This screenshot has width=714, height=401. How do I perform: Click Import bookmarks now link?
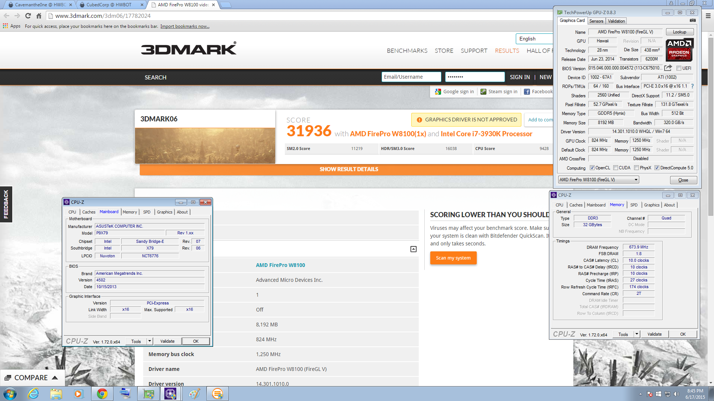click(x=185, y=26)
